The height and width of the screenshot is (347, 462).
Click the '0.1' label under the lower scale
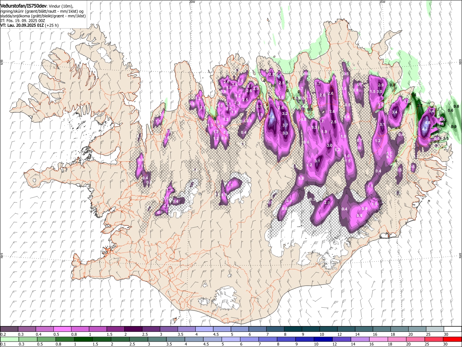click(3, 344)
